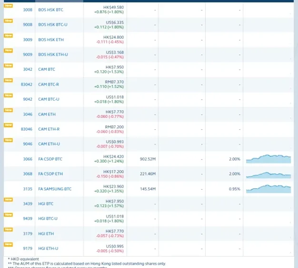Open stock code 9009 link
The width and height of the screenshot is (298, 268).
coord(28,55)
